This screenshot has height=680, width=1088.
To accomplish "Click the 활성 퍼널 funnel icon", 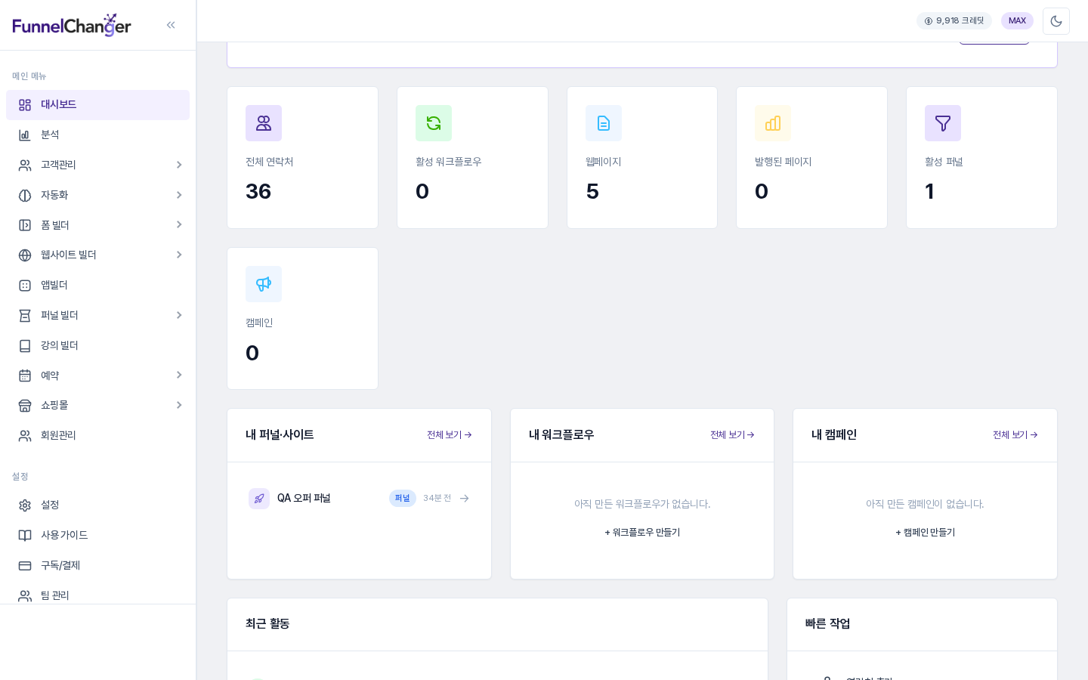I will [943, 123].
